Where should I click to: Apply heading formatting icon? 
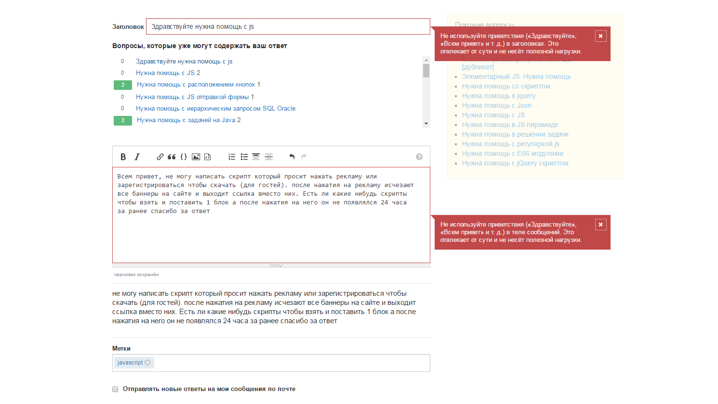256,157
